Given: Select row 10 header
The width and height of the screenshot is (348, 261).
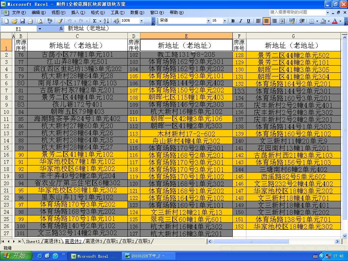Looking at the screenshot, I should click(x=6, y=112).
